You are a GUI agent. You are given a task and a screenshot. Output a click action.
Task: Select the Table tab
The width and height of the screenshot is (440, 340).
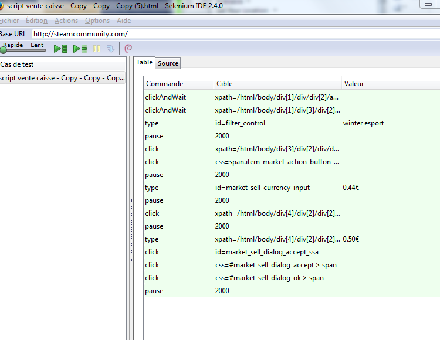click(144, 63)
